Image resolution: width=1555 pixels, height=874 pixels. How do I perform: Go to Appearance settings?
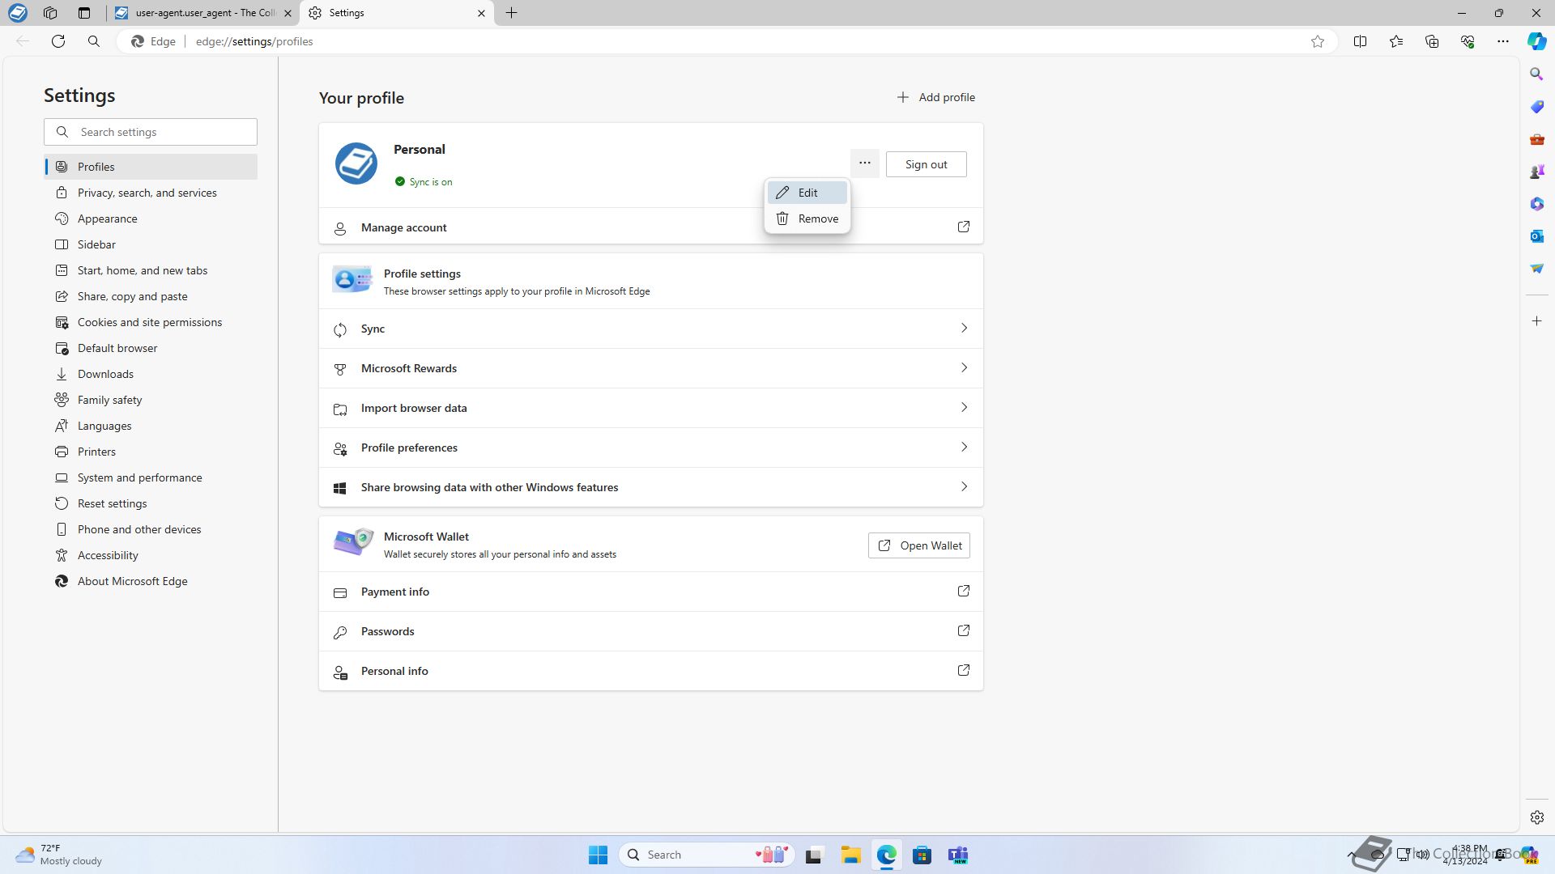151,218
